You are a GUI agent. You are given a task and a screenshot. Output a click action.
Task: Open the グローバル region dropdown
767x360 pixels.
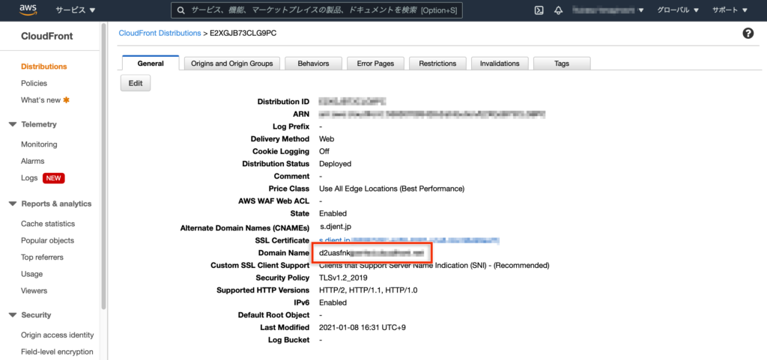[x=677, y=10]
